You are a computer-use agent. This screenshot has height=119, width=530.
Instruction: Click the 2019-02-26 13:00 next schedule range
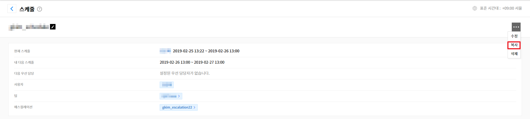pos(192,62)
